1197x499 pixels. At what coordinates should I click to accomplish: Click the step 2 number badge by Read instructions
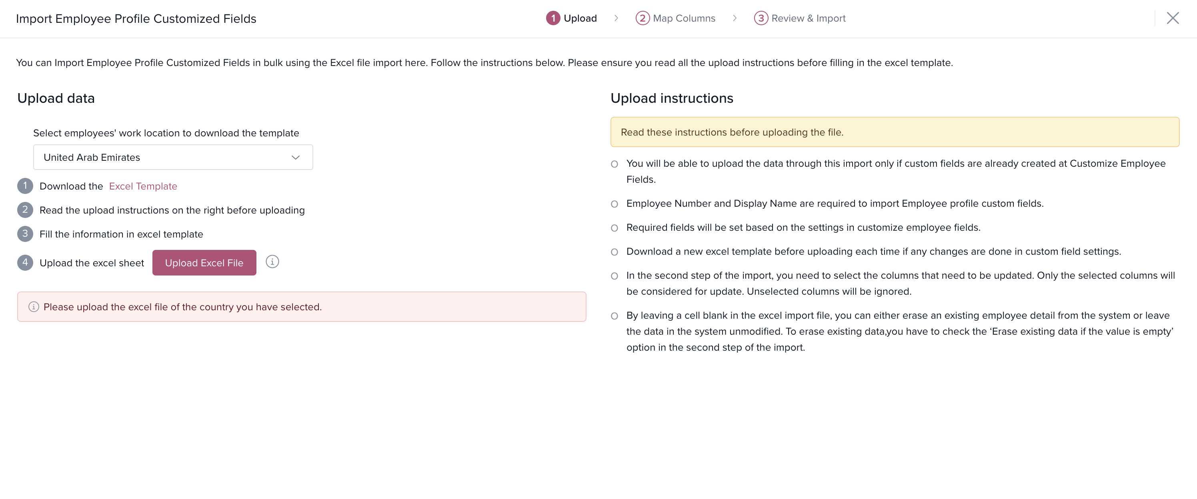tap(25, 210)
